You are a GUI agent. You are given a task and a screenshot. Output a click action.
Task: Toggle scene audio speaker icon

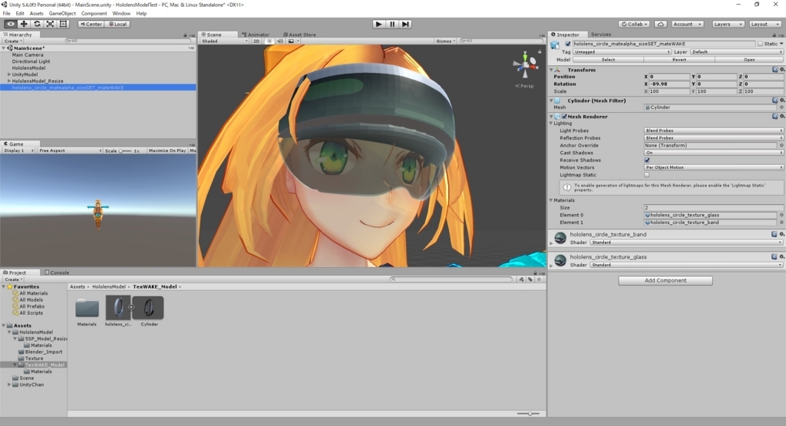coord(280,41)
